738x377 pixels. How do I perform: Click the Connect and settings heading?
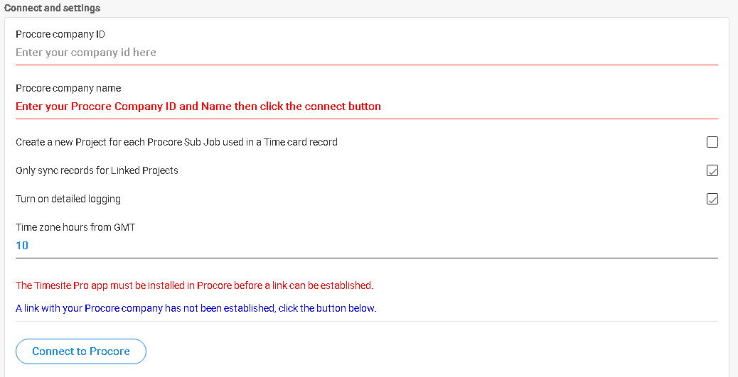coord(52,9)
